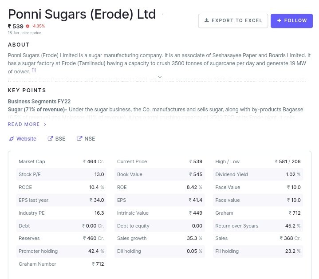Click the external-link icon beside BSE
This screenshot has width=319, height=279.
[x=51, y=139]
